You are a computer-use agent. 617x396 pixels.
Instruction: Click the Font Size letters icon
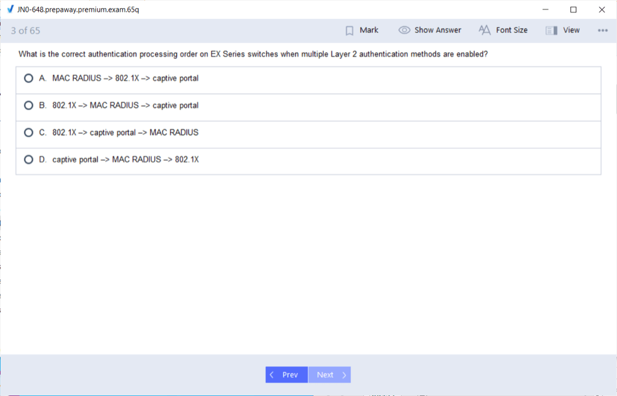tap(484, 30)
